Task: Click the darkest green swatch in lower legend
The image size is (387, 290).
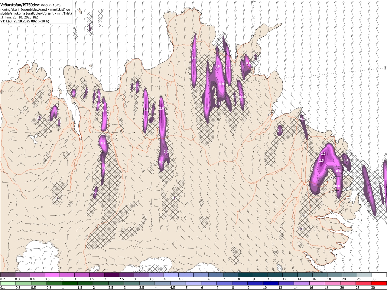Action: [70, 283]
